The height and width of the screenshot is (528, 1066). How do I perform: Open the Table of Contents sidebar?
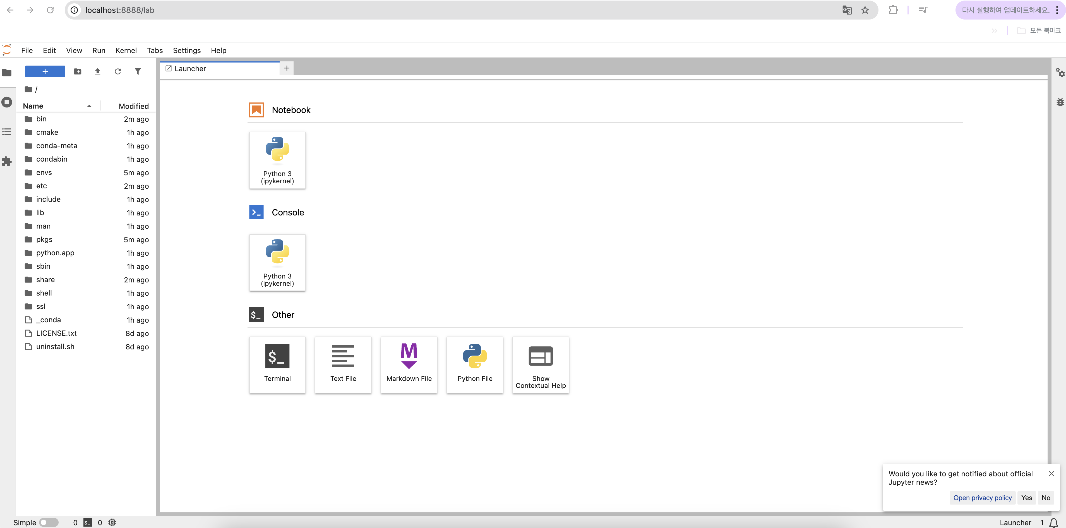point(7,132)
